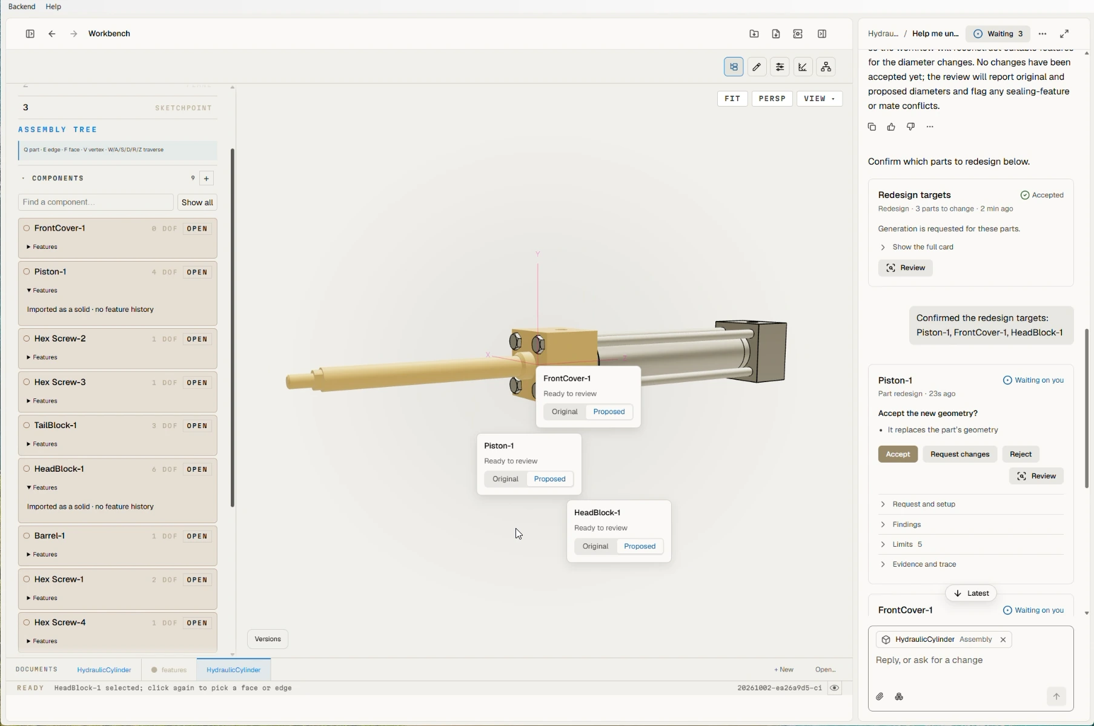Image resolution: width=1094 pixels, height=726 pixels.
Task: Copy the assistant message
Action: pos(872,127)
